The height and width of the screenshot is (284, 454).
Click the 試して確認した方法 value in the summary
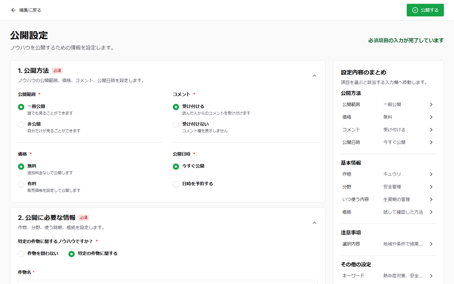point(403,212)
